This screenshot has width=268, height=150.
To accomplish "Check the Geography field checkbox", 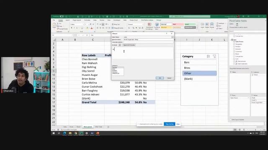I will [234, 44].
